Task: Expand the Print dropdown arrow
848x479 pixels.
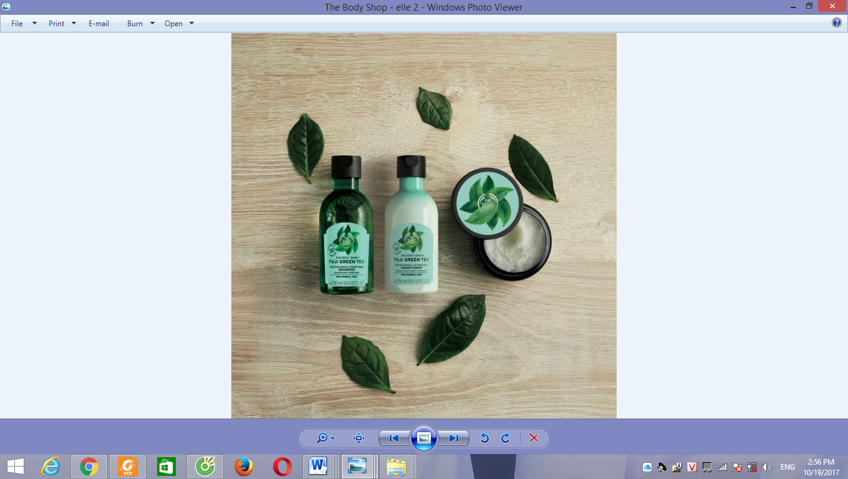Action: point(74,24)
